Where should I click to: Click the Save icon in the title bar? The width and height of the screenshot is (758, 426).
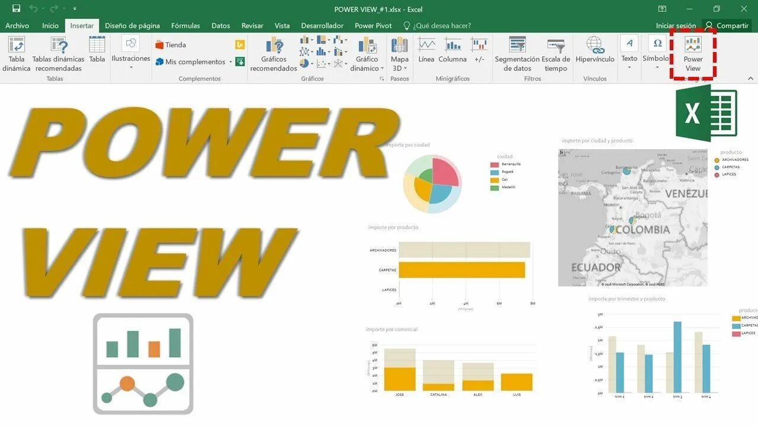pos(16,9)
